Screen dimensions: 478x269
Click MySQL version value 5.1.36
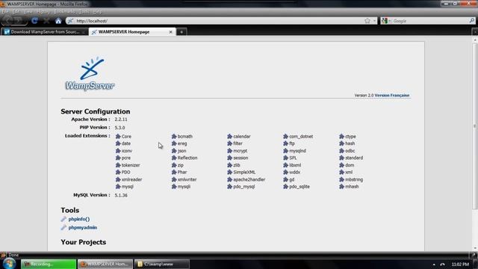[121, 195]
